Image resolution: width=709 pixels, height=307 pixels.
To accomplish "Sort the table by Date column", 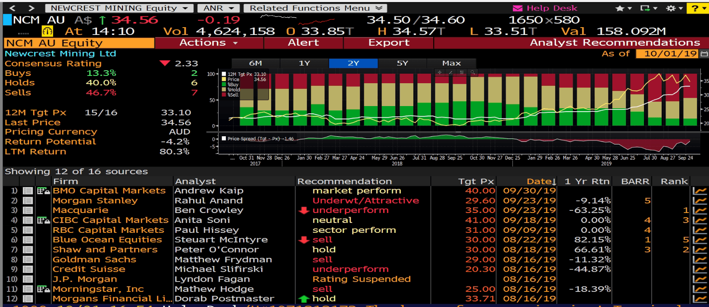I will pyautogui.click(x=541, y=182).
